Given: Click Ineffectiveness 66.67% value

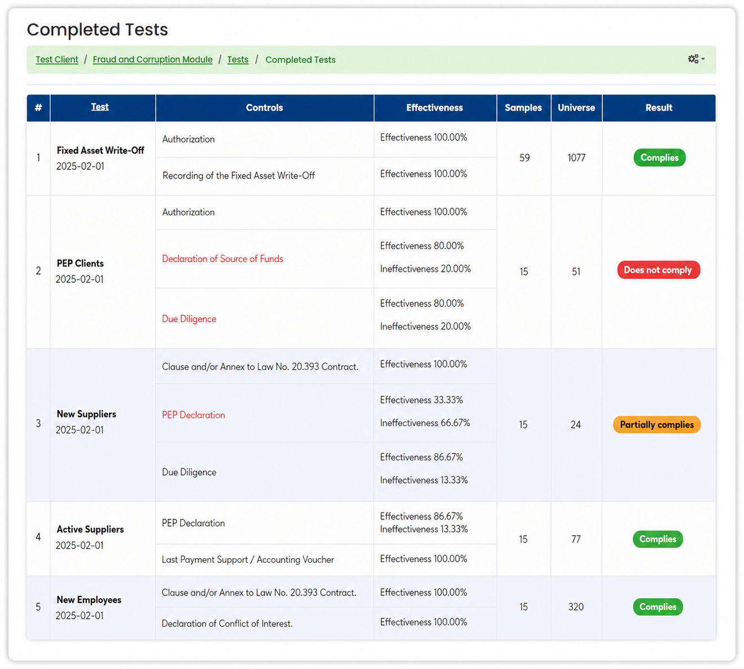Looking at the screenshot, I should (x=425, y=423).
